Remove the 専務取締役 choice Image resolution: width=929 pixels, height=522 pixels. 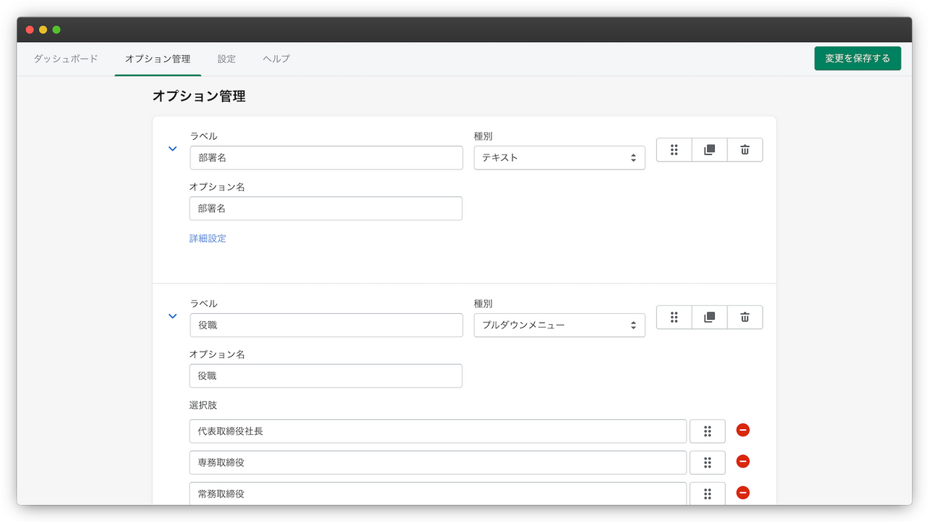tap(742, 461)
